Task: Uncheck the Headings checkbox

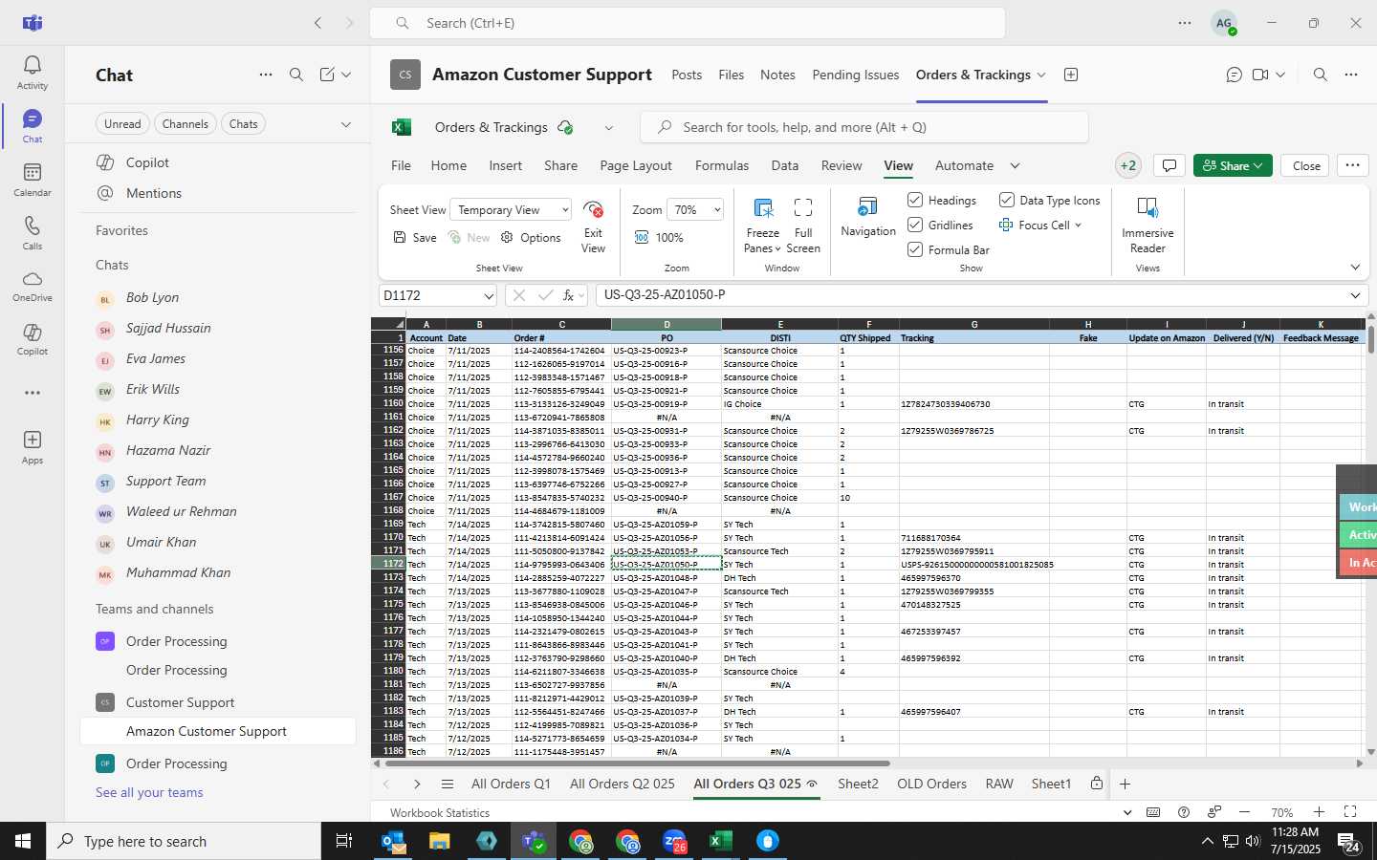Action: [x=915, y=200]
